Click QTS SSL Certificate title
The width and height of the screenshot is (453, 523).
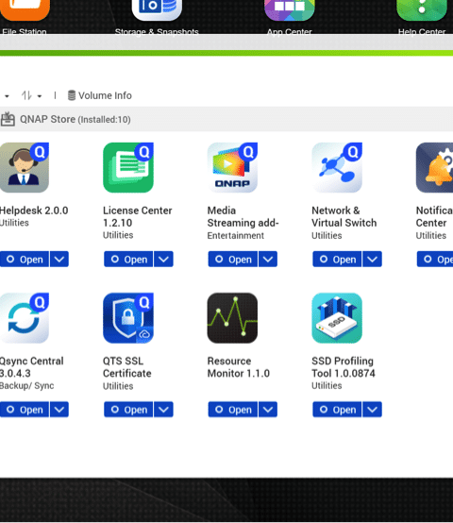coord(127,367)
